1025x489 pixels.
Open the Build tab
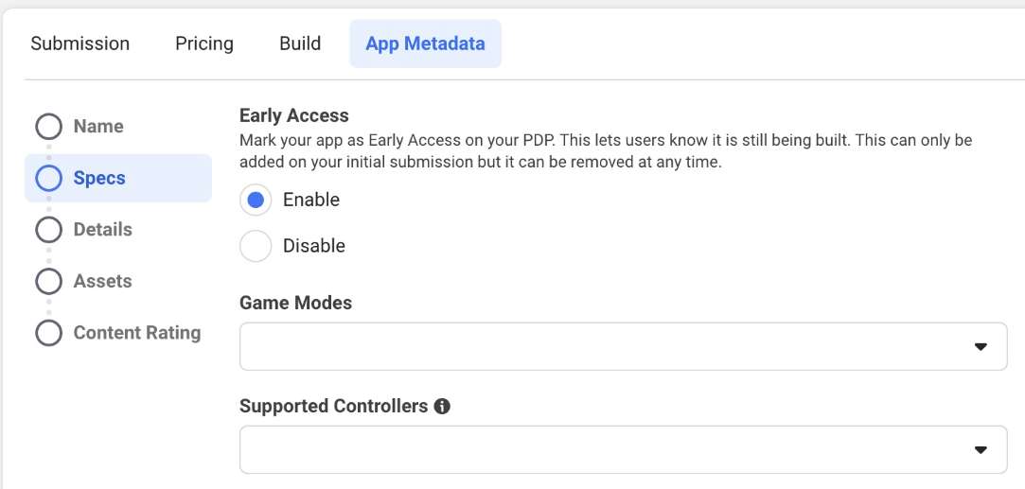coord(300,44)
